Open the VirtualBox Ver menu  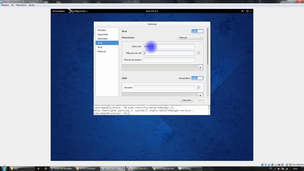(x=12, y=5)
